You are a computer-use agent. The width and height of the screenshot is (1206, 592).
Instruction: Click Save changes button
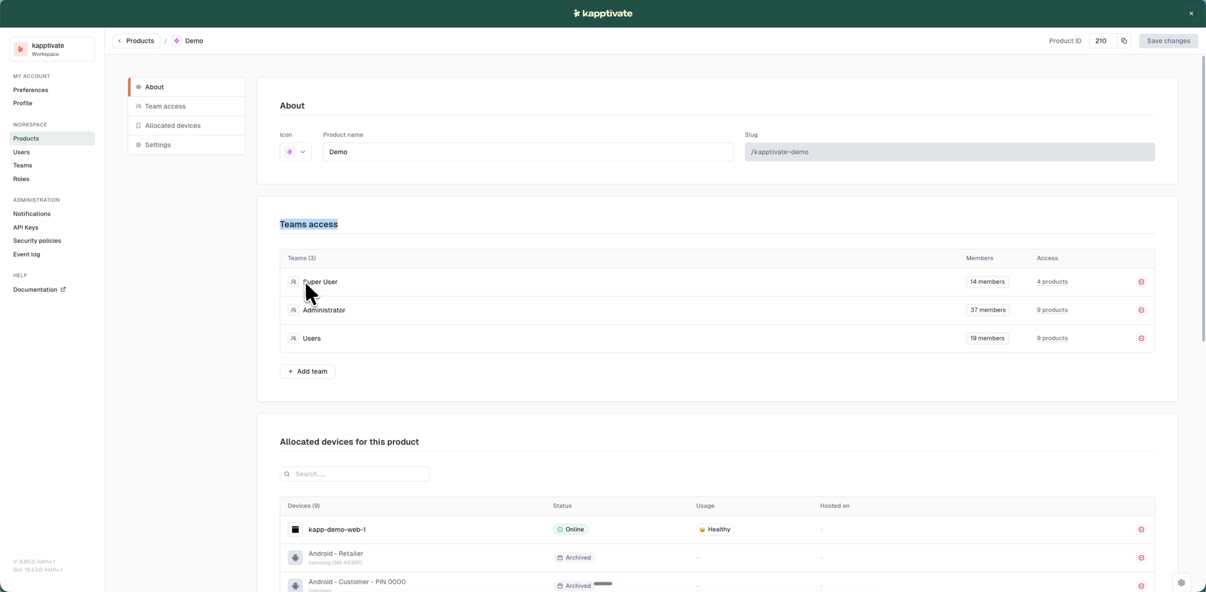1169,41
